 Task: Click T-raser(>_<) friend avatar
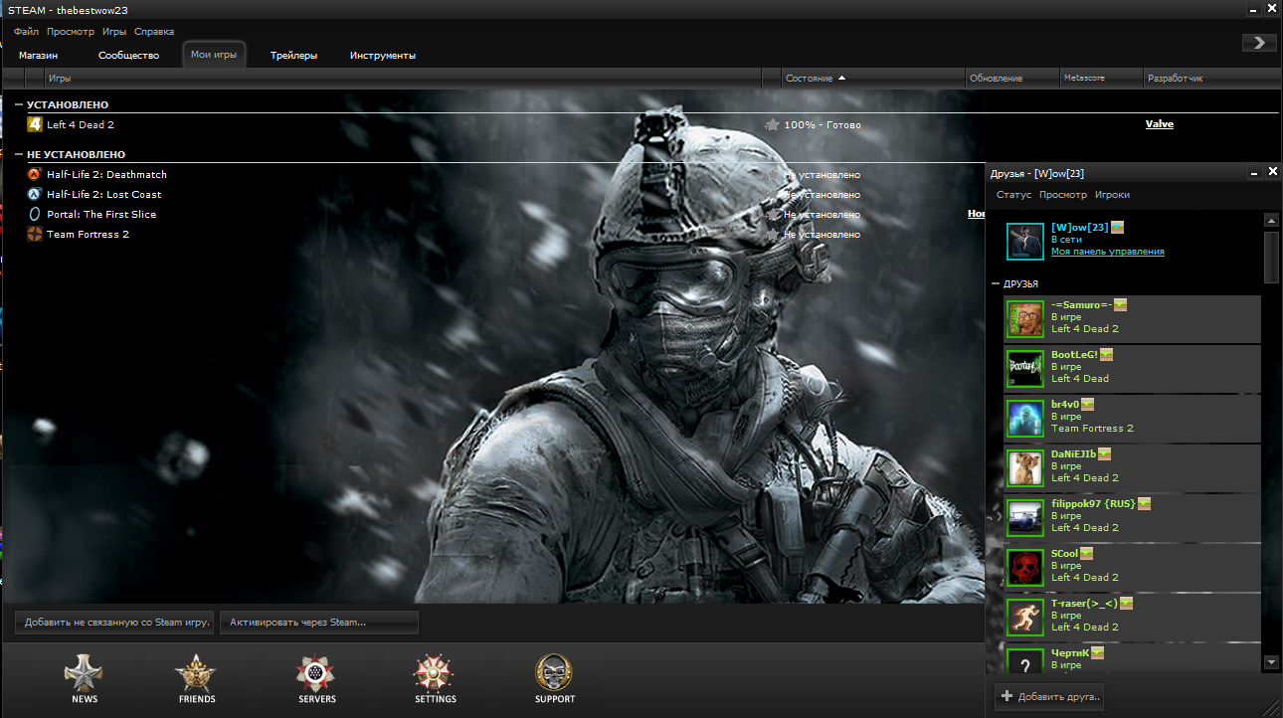pos(1024,617)
